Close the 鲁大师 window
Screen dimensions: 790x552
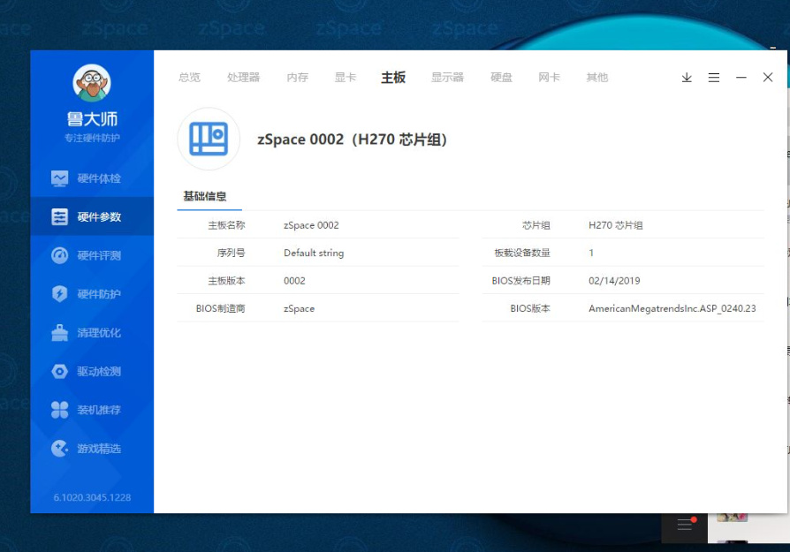pos(768,77)
